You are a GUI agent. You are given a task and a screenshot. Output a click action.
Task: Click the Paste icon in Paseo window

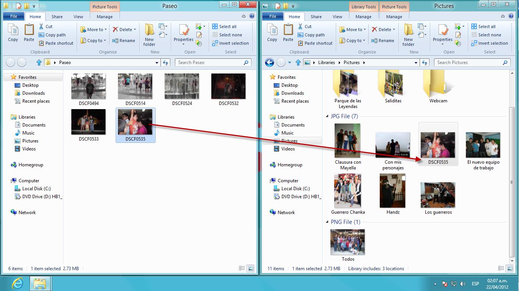29,33
